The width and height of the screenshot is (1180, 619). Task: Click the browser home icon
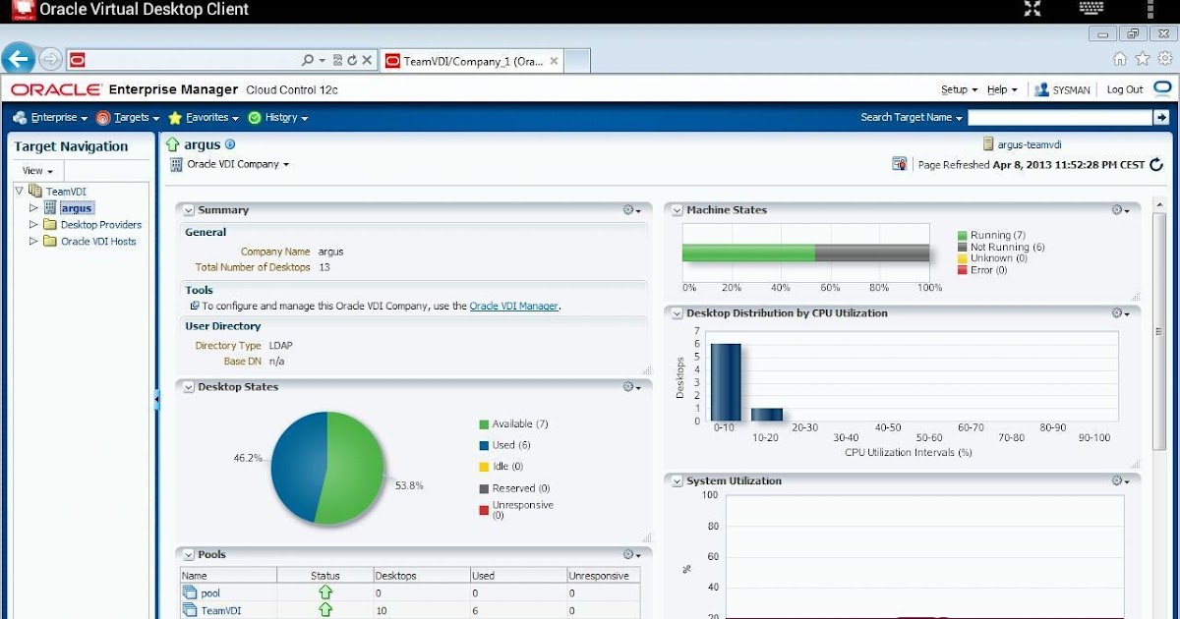tap(1119, 59)
